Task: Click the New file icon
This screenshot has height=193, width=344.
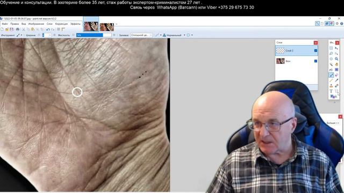Action: pyautogui.click(x=2, y=29)
